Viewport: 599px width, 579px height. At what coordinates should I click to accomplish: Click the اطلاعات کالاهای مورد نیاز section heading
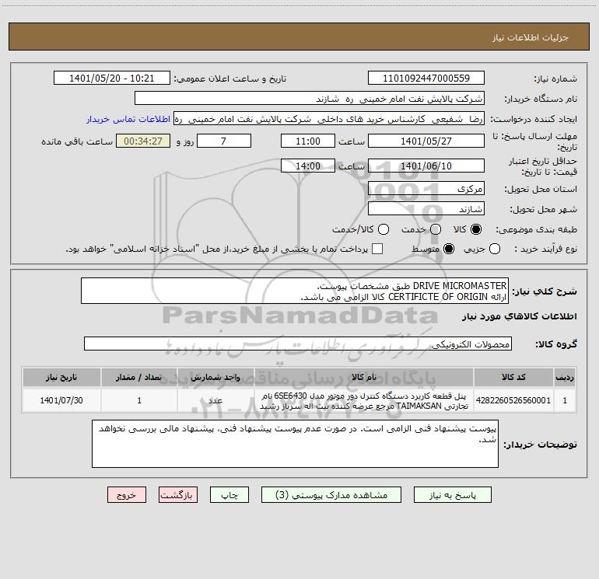click(519, 316)
